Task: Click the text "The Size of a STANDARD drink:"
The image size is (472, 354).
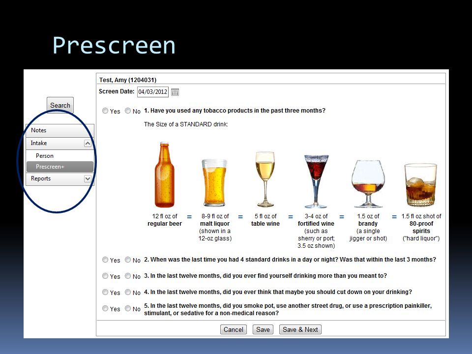Action: click(x=186, y=124)
